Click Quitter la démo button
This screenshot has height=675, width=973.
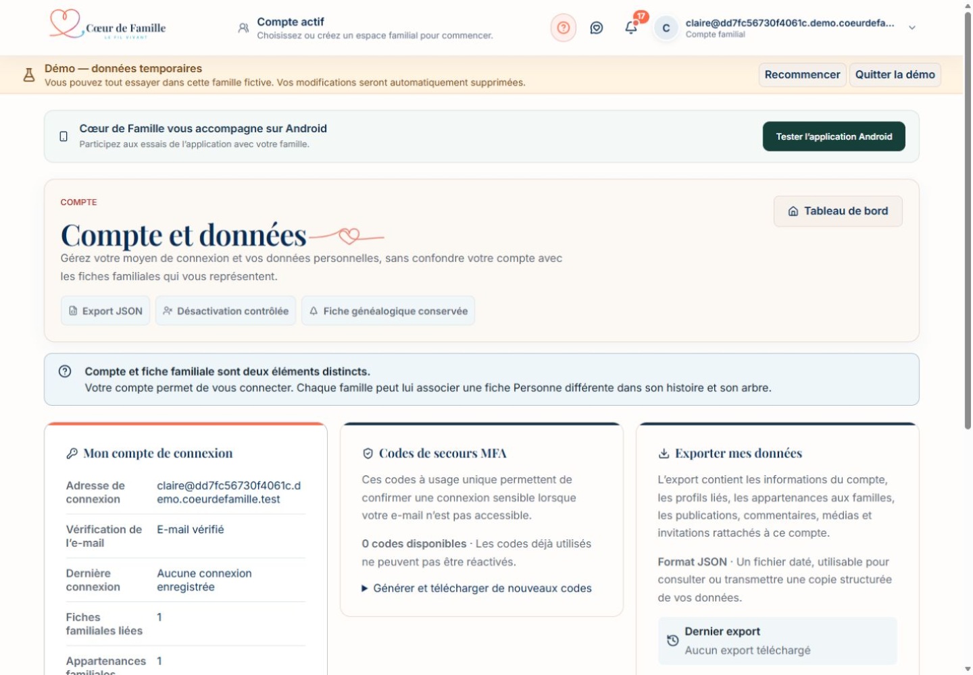click(895, 75)
